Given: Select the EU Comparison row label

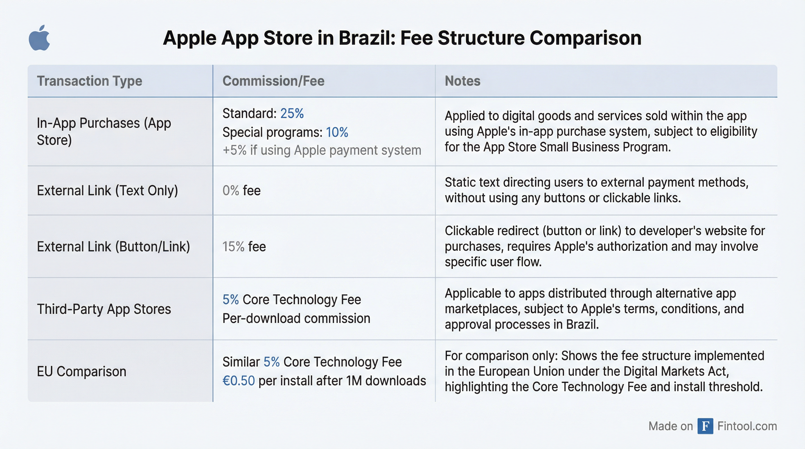Looking at the screenshot, I should click(x=81, y=372).
